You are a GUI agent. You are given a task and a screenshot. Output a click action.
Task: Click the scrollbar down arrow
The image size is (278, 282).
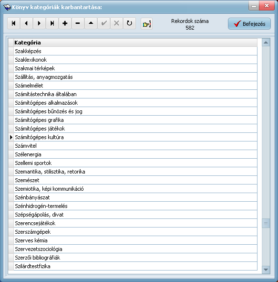[266, 270]
